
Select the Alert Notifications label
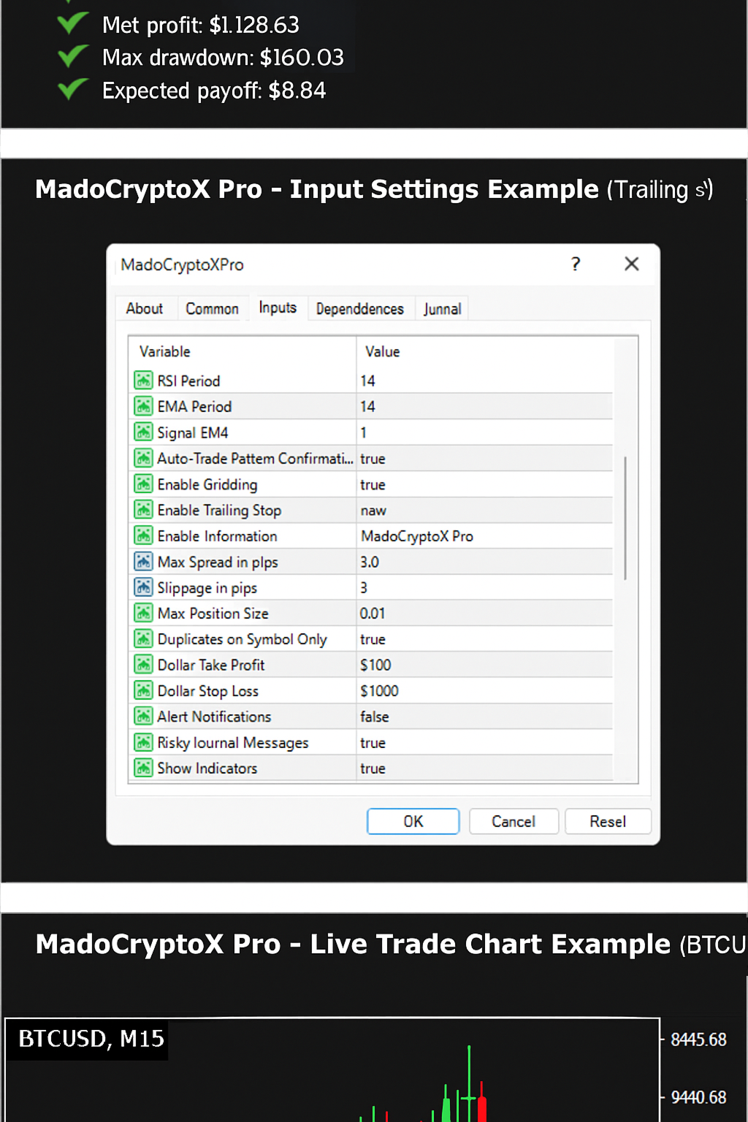214,717
